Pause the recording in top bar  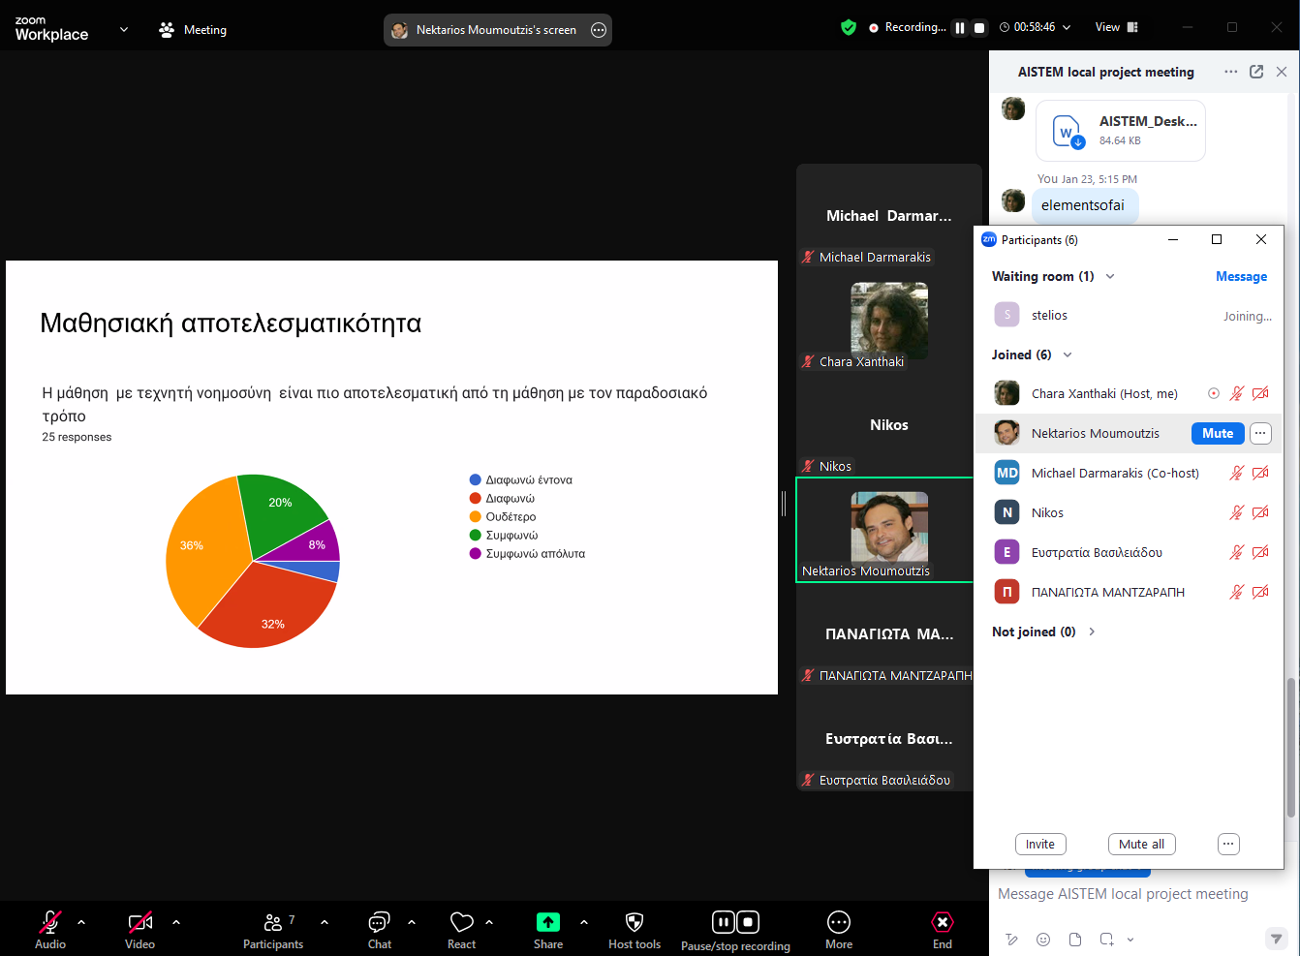[x=960, y=28]
